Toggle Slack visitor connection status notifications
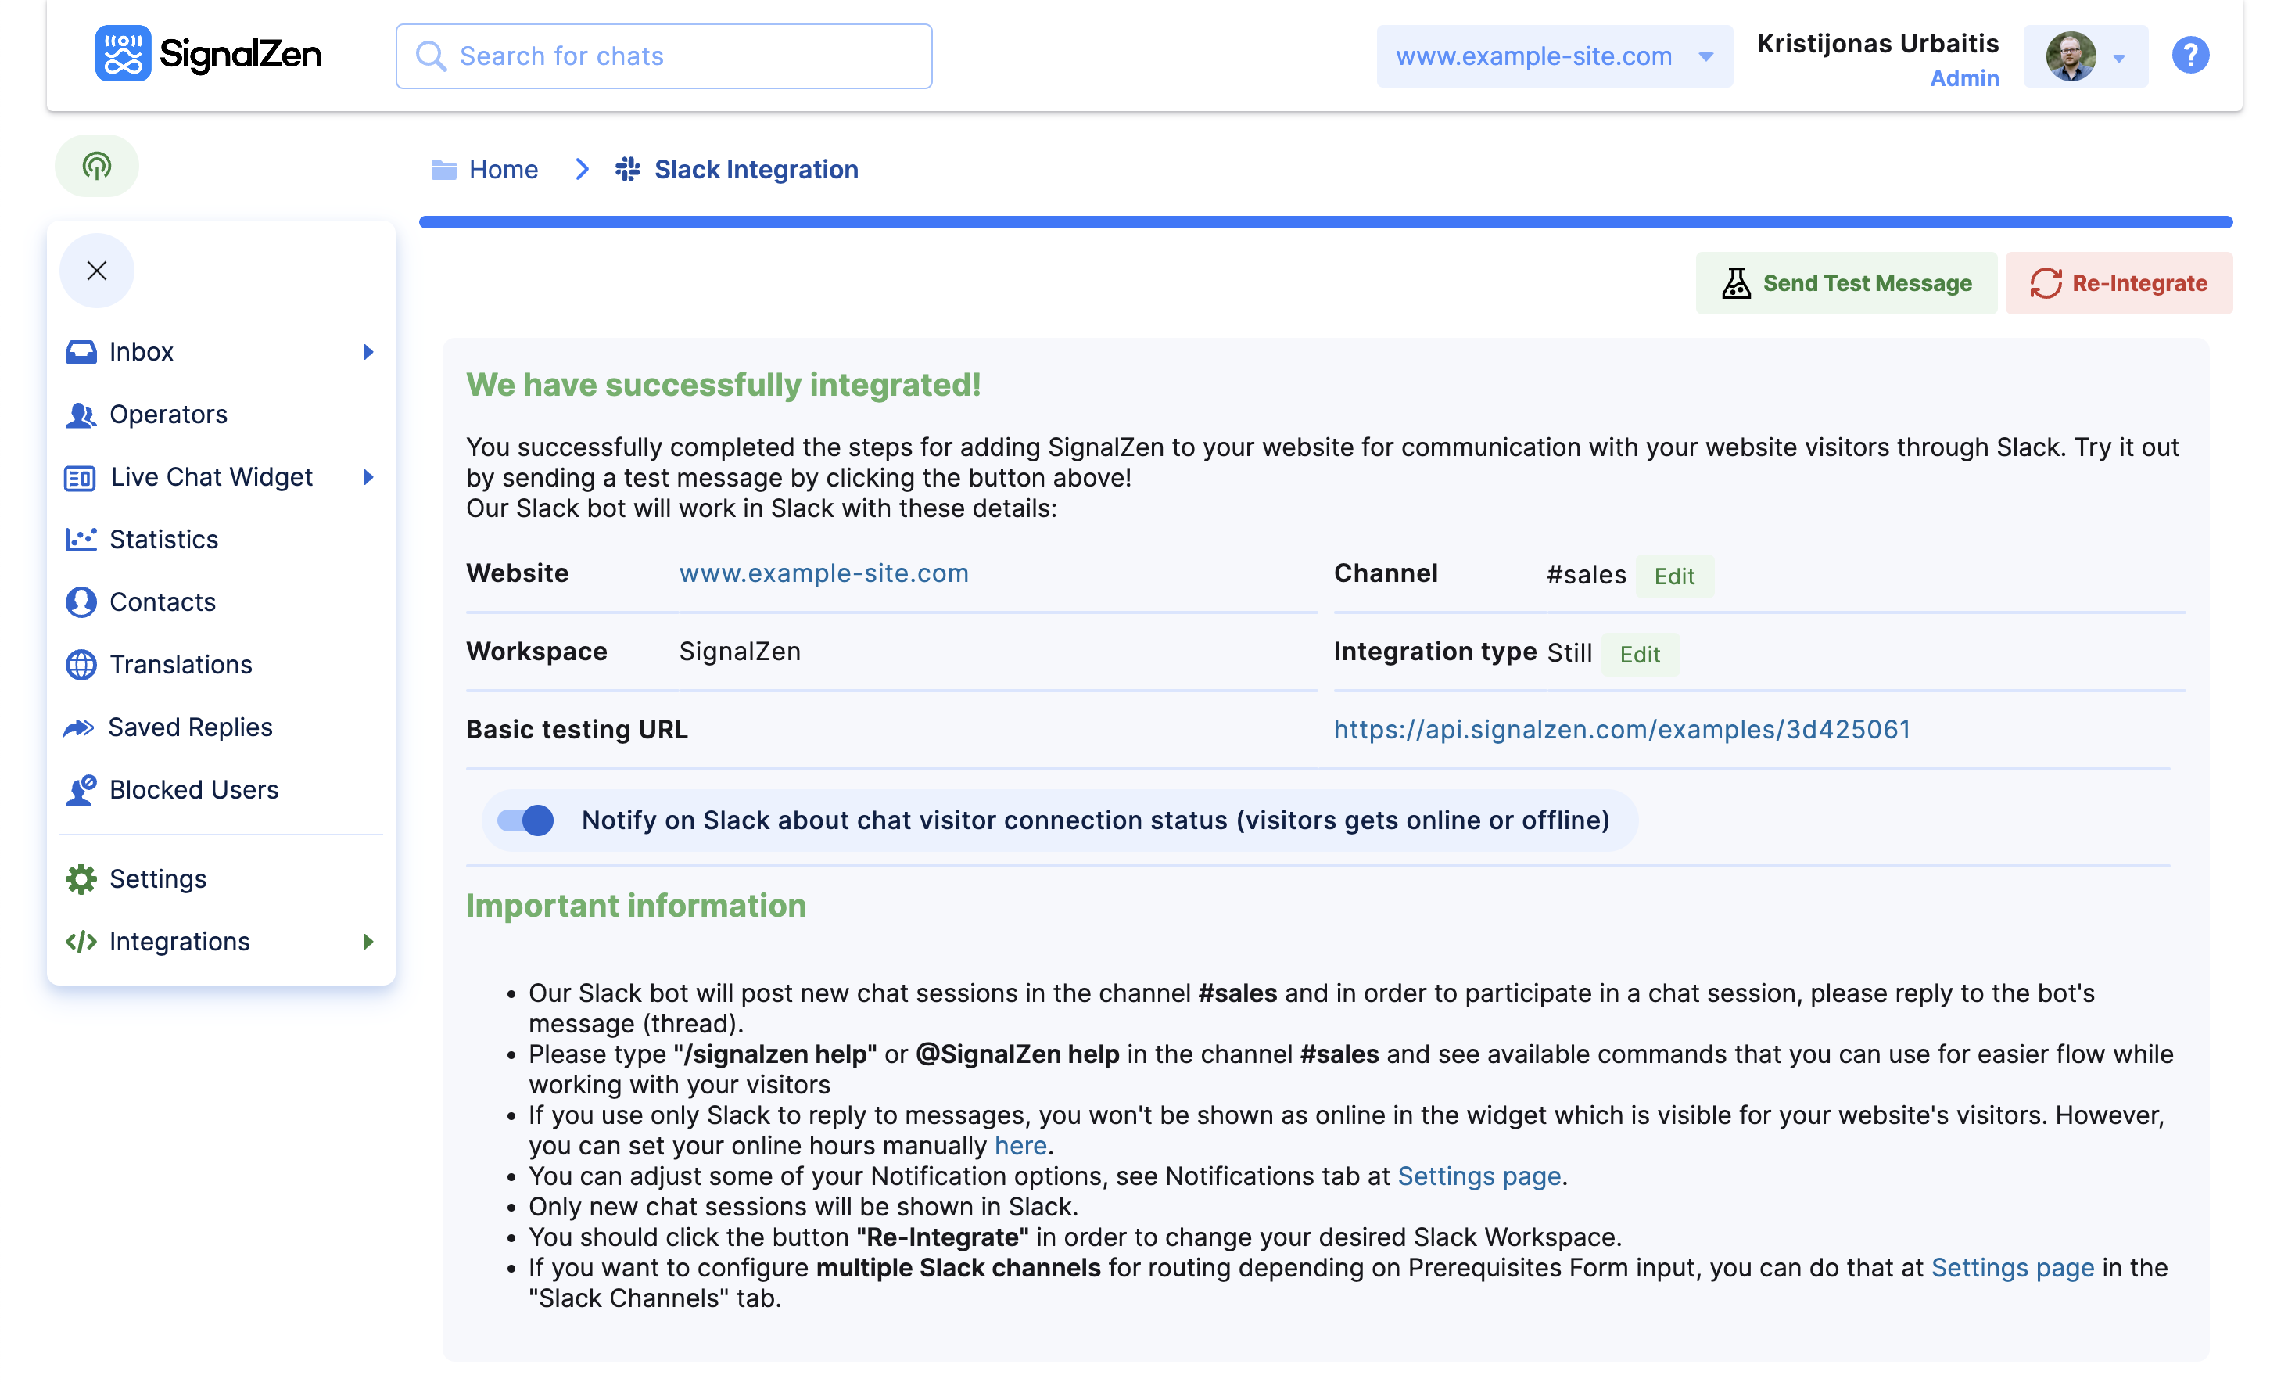The width and height of the screenshot is (2288, 1386). (525, 820)
